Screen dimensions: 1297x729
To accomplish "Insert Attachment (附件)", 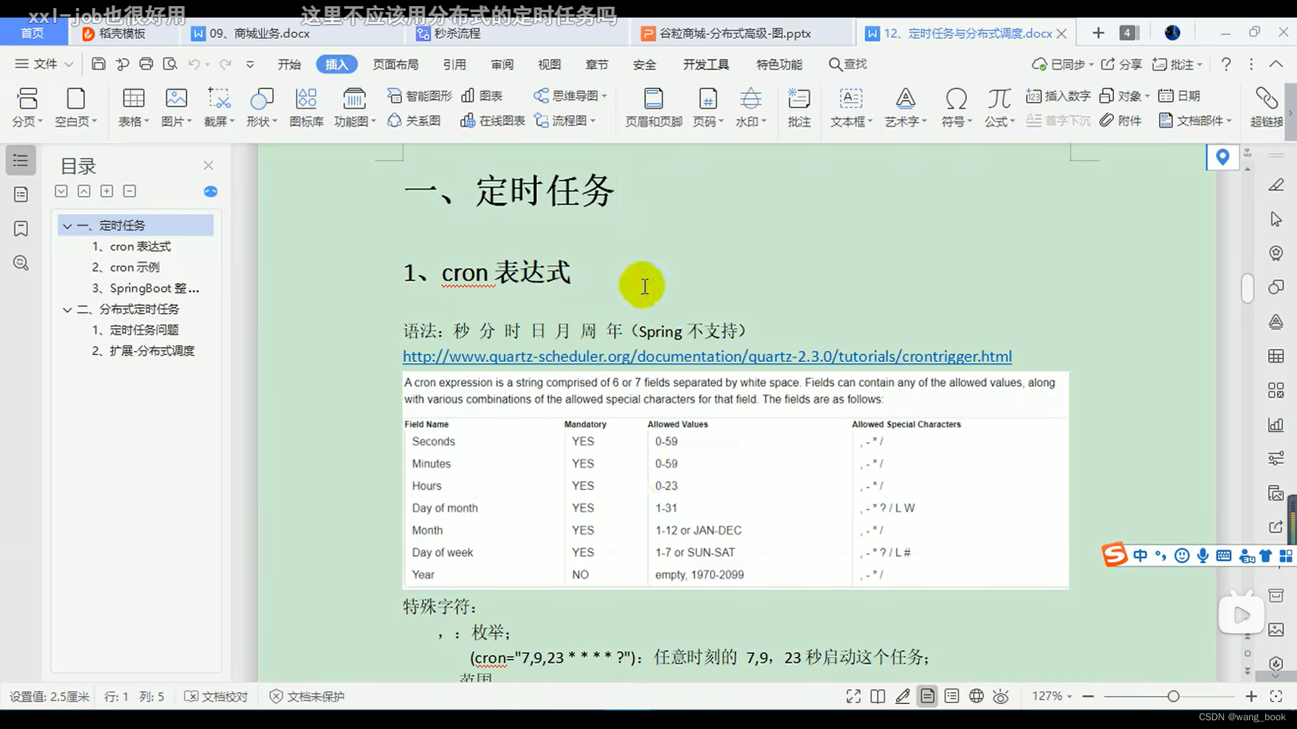I will coord(1121,121).
